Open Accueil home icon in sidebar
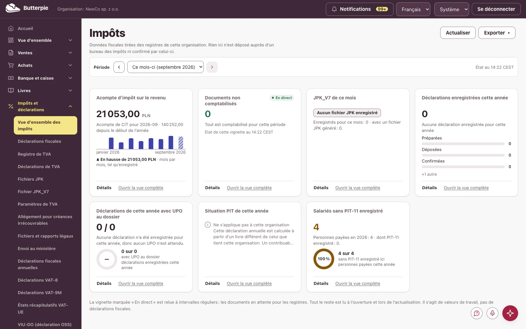The image size is (526, 329). pyautogui.click(x=11, y=28)
